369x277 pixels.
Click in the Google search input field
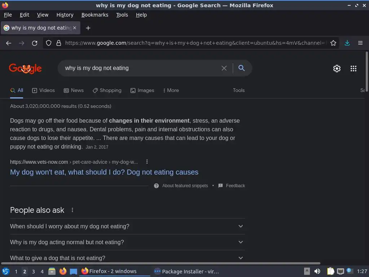click(x=141, y=68)
